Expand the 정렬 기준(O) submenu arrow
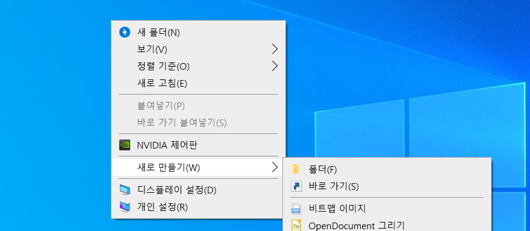The image size is (530, 231). tap(274, 66)
